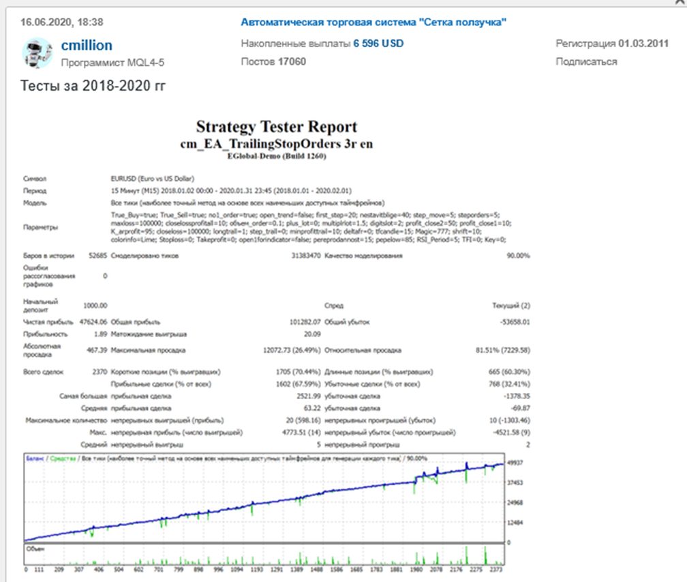687x582 pixels.
Task: Click the "Объем" volume histogram panel
Action: 264,555
